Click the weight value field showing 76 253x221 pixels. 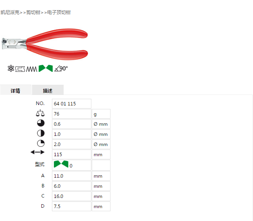click(x=71, y=114)
